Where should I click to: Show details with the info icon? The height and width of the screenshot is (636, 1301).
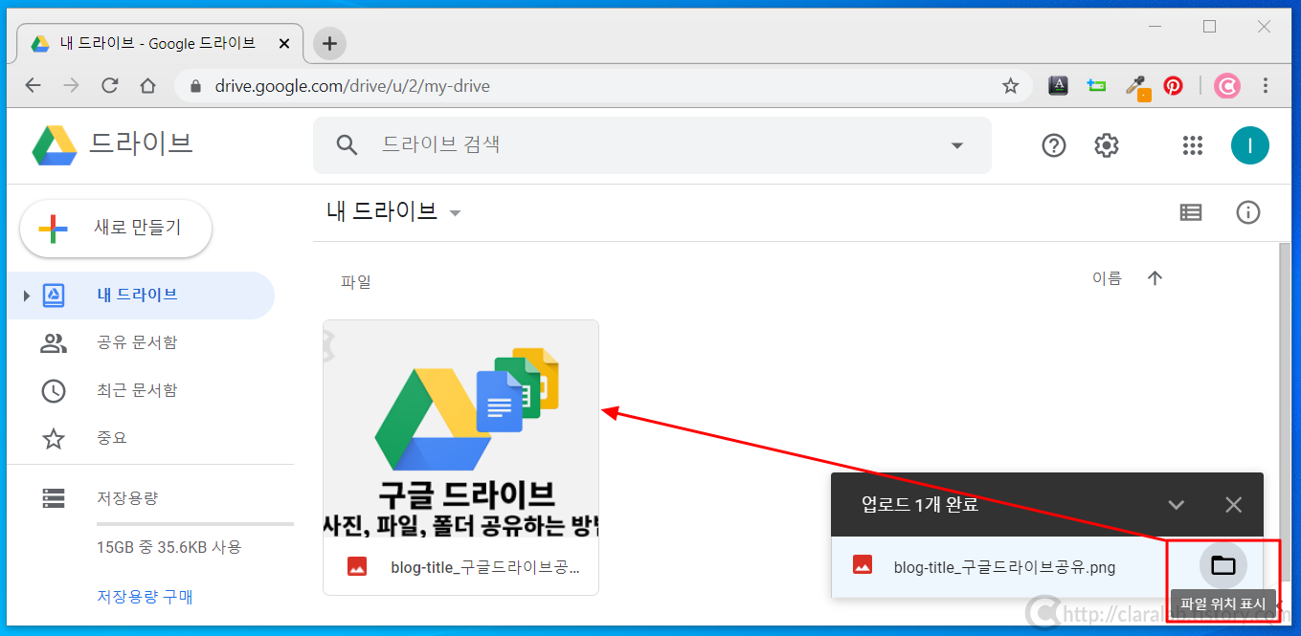coord(1248,212)
